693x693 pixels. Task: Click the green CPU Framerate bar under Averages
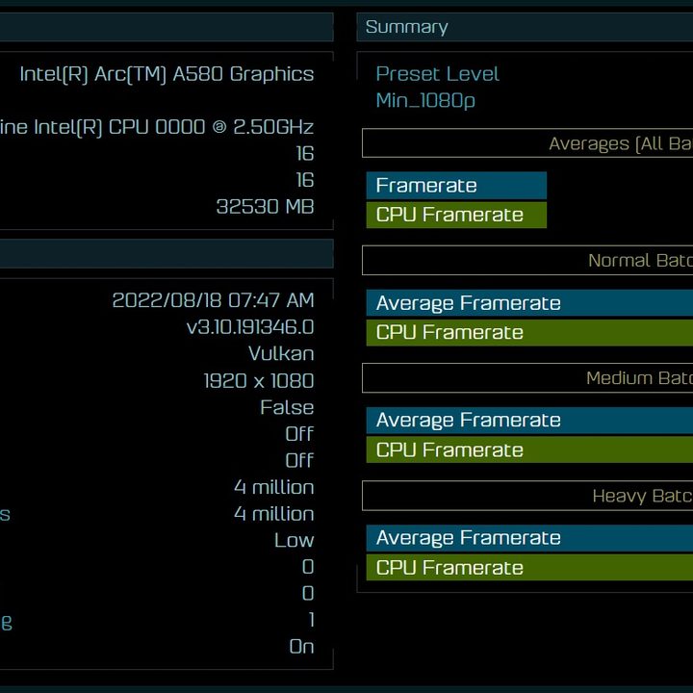tap(456, 215)
